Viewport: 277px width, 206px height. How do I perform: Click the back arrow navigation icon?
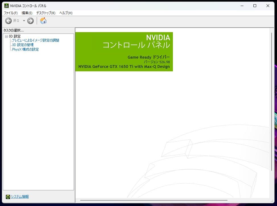(x=9, y=21)
